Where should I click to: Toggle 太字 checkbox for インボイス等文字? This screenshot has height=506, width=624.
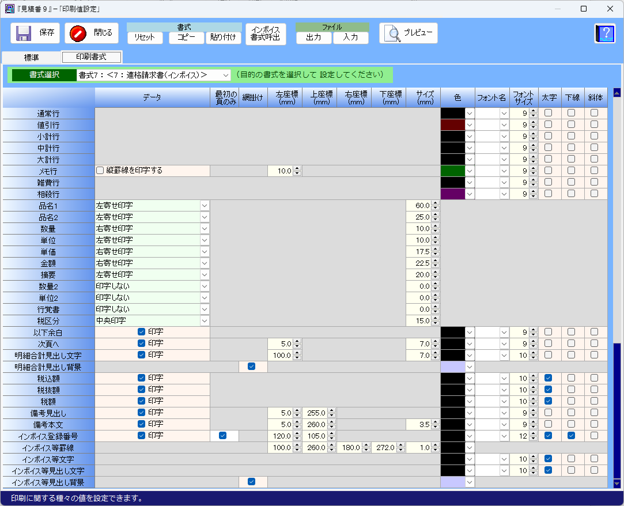pos(549,459)
